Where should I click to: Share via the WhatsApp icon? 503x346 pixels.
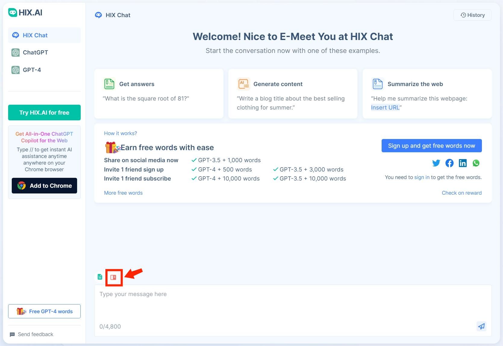476,163
